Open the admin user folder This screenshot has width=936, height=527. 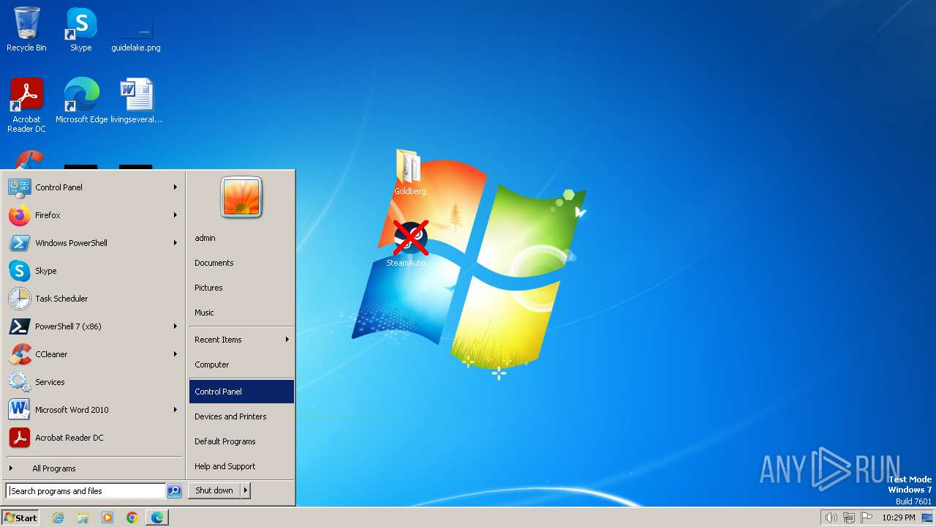click(x=241, y=238)
